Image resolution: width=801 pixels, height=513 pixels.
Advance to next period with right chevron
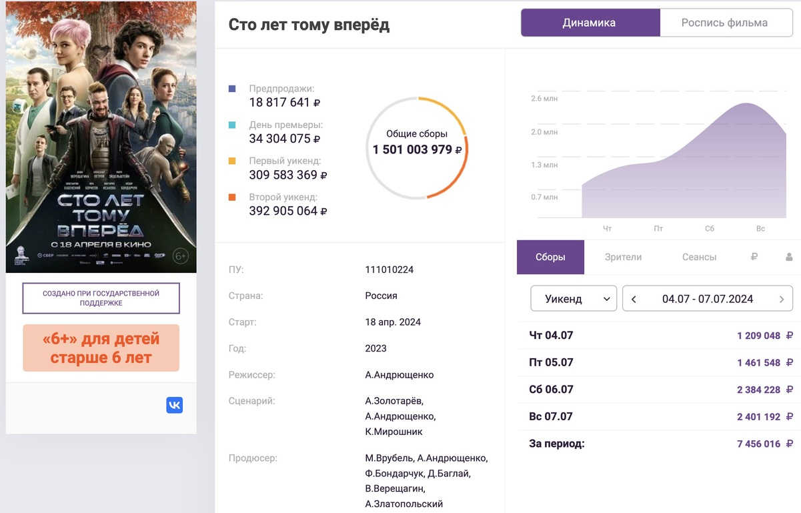[782, 298]
